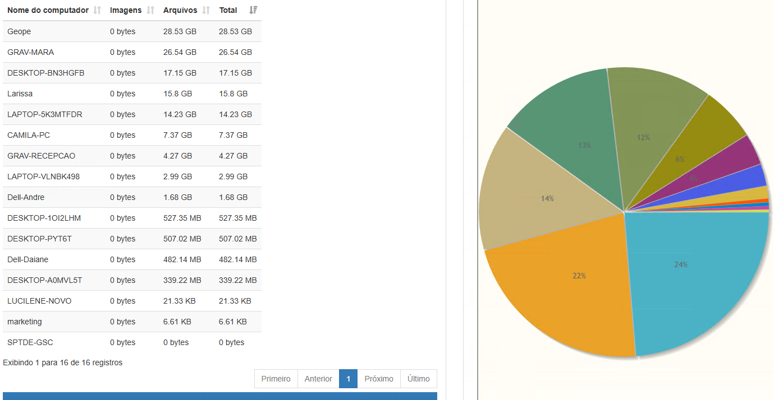Click the Anterior pagination button
The image size is (774, 400).
click(x=318, y=379)
